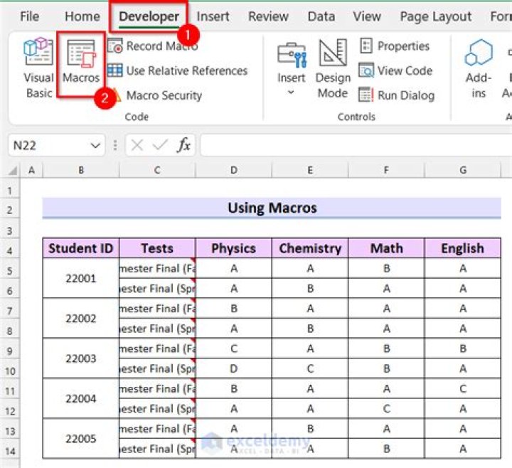The image size is (512, 468).
Task: Select the Select All corner triangle
Action: click(12, 171)
